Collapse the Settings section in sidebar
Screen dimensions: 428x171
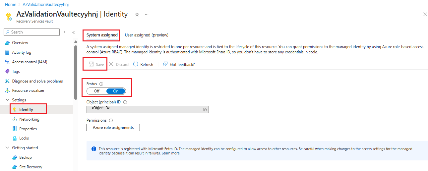pos(8,100)
